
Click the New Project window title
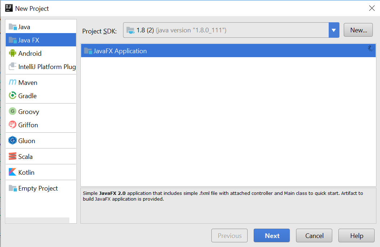coord(32,9)
